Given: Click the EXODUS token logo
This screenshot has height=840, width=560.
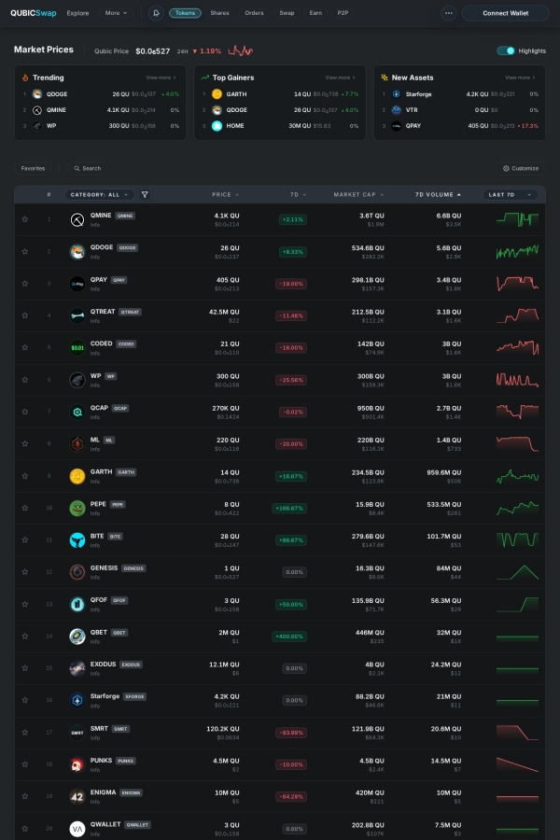Looking at the screenshot, I should pos(77,668).
